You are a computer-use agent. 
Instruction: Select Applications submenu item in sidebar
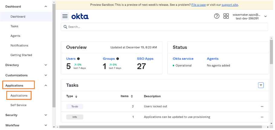click(x=19, y=95)
